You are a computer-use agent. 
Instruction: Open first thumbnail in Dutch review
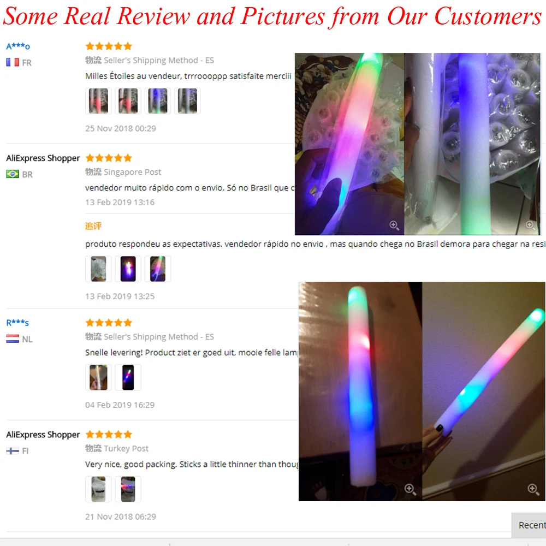pos(98,377)
